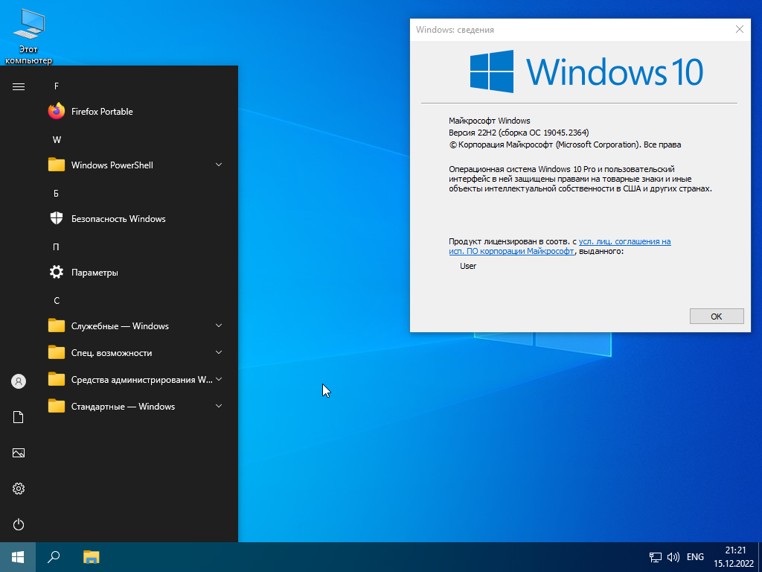
Task: Click the Search icon on taskbar
Action: [x=53, y=556]
